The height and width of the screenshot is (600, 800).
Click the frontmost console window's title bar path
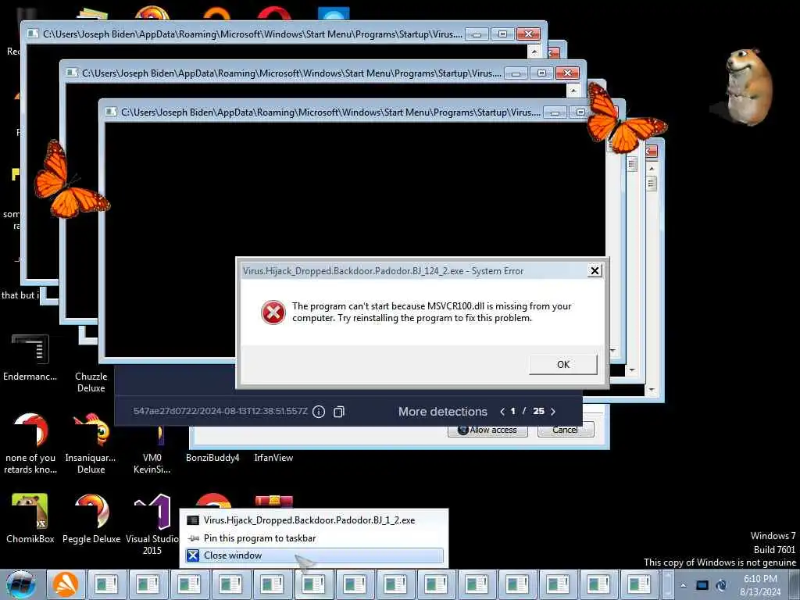click(x=330, y=112)
